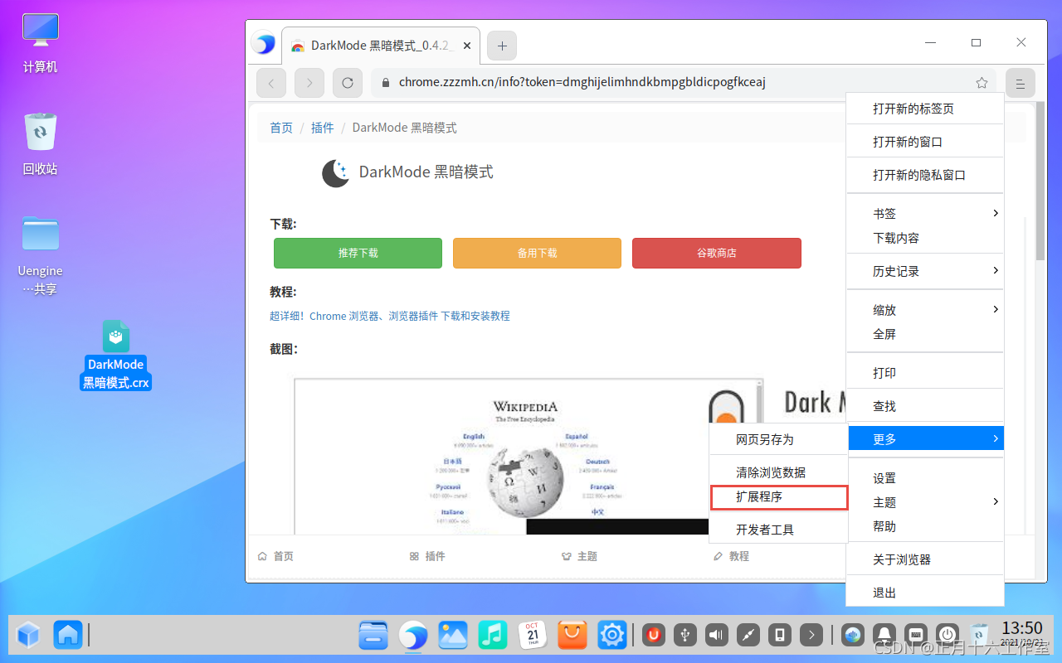1062x663 pixels.
Task: Expand the highlighted 更多 submenu
Action: coord(925,439)
